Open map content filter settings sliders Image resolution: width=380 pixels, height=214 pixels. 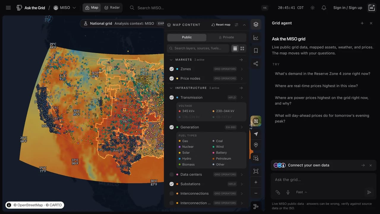tap(237, 25)
